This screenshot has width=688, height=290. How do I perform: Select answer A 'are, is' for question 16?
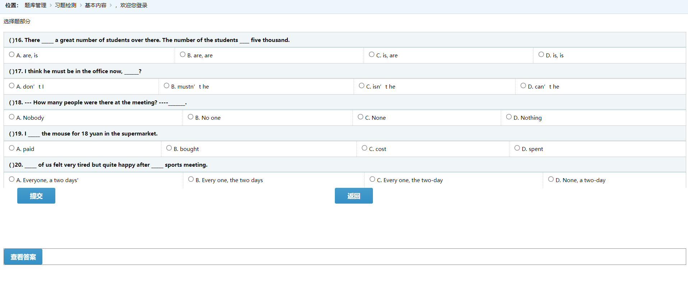pos(12,54)
